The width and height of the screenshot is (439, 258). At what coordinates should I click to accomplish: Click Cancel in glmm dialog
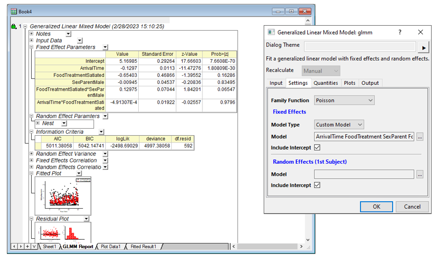click(412, 207)
